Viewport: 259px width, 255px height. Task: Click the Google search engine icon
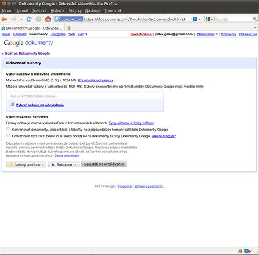tap(208, 19)
